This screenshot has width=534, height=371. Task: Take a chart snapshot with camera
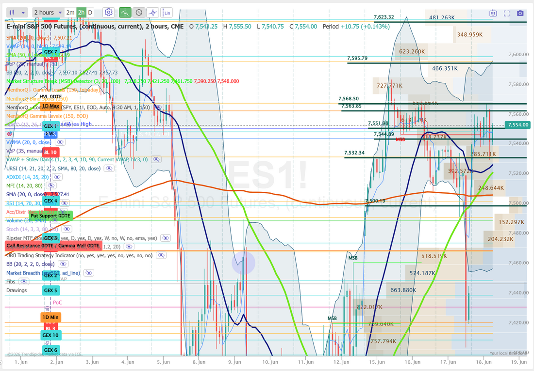click(520, 13)
